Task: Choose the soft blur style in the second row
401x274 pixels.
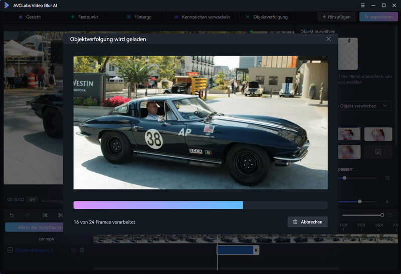Action: pos(349,152)
